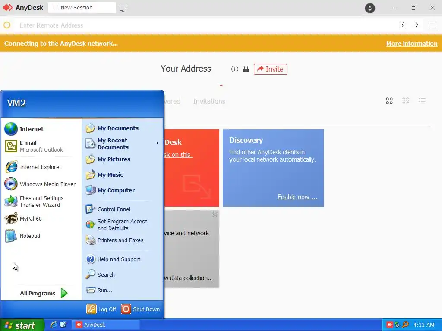Click Internet Explorer quick launch icon
Viewport: 442px width, 331px height.
pos(54,325)
